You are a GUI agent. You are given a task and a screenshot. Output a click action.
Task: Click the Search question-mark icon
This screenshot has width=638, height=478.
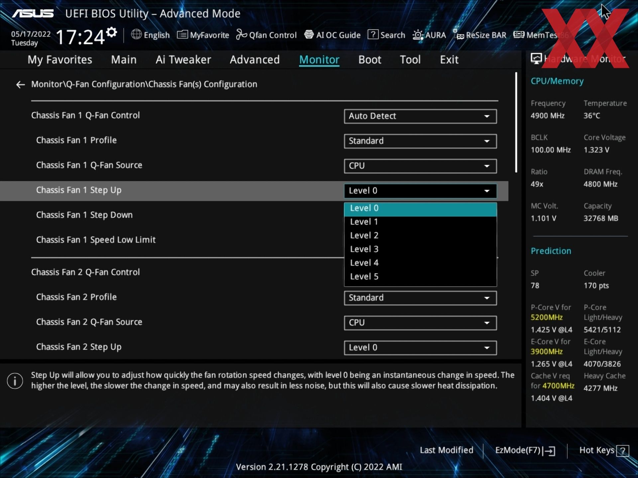pyautogui.click(x=373, y=34)
